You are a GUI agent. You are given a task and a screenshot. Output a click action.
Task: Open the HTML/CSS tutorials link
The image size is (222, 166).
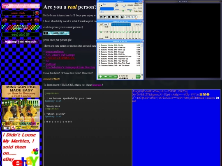pyautogui.click(x=97, y=85)
